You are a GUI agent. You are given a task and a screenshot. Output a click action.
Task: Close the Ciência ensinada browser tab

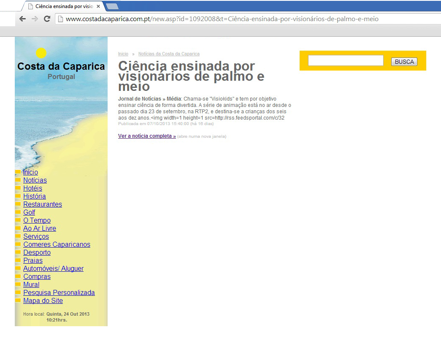pos(98,6)
